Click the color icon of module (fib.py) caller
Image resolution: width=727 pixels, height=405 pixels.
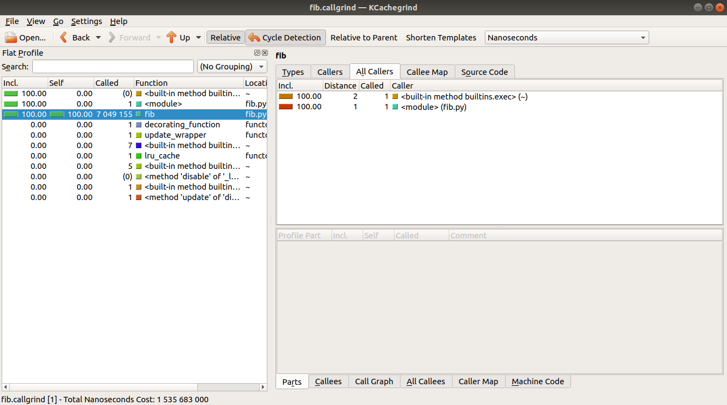[395, 107]
